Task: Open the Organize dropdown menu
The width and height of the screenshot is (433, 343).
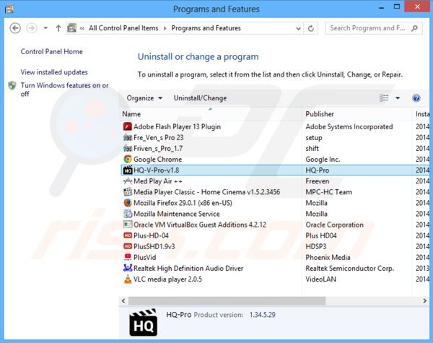Action: pyautogui.click(x=144, y=98)
